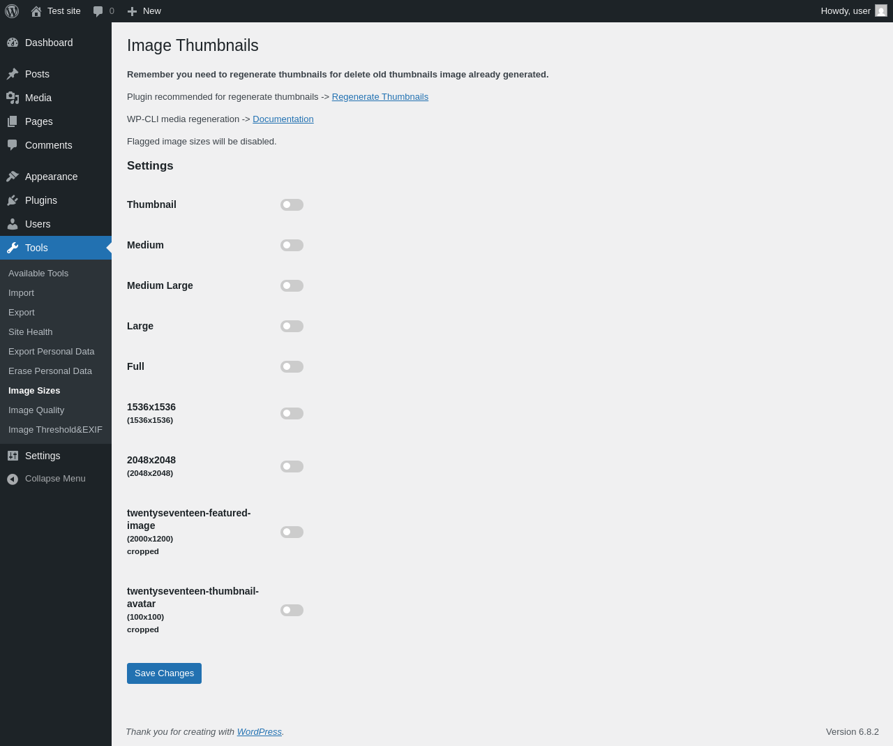Click the comments bubble in the admin bar
Screen dimensions: 893x746
pos(103,11)
